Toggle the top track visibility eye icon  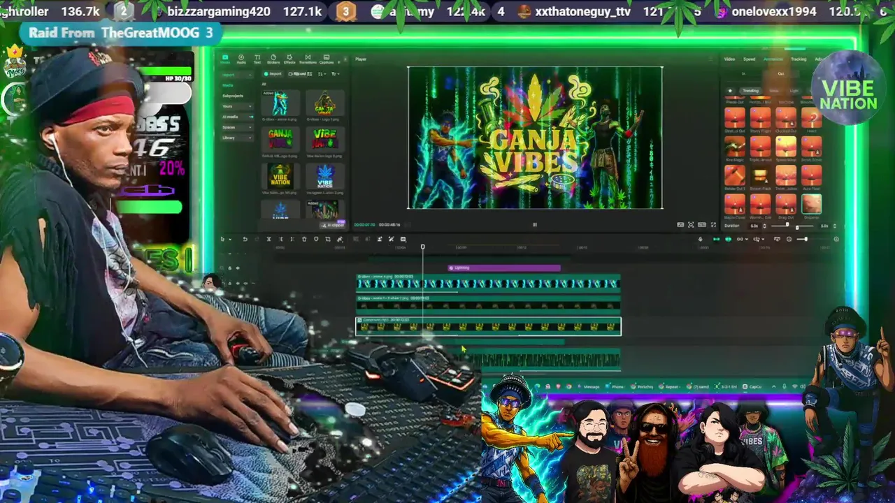(238, 268)
